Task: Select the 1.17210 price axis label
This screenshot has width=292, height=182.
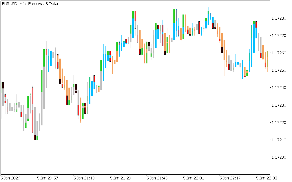Action: tap(279, 140)
